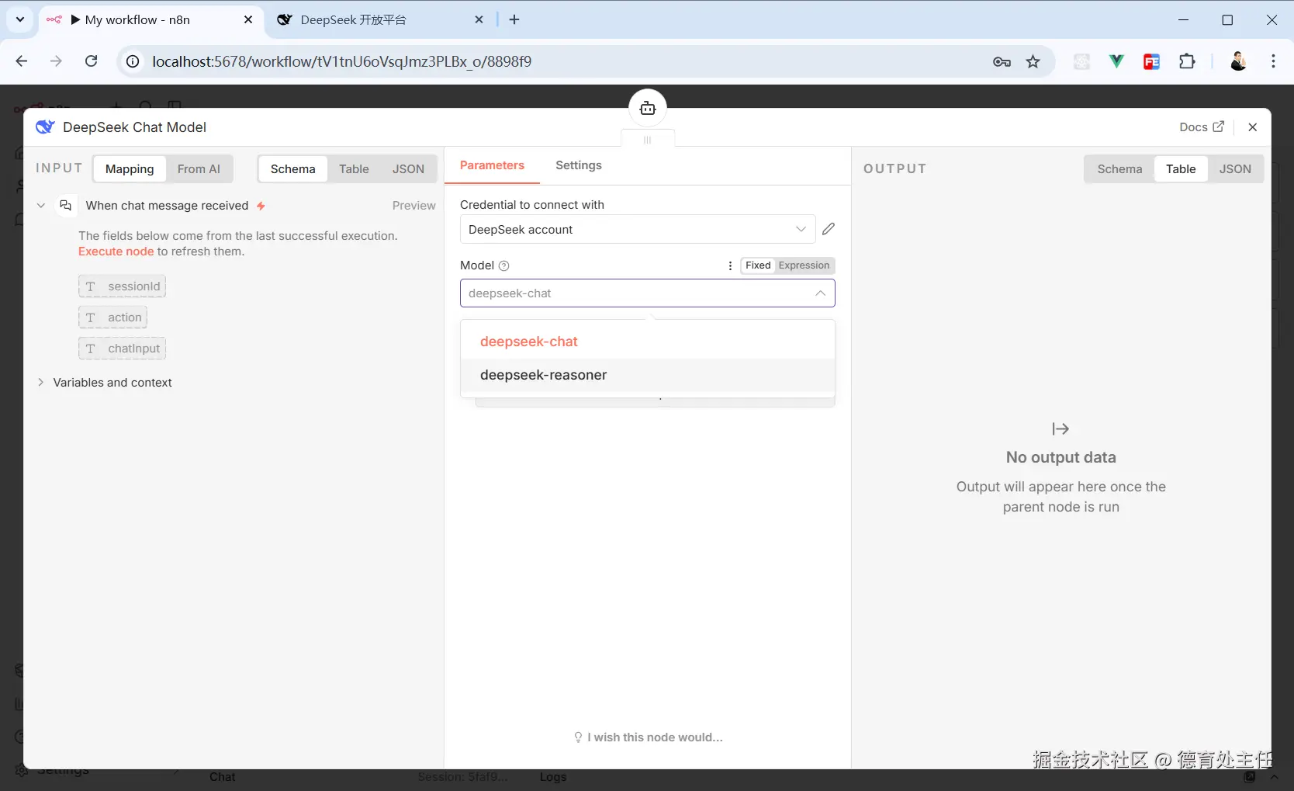This screenshot has height=791, width=1294.
Task: Show input as JSON view
Action: click(x=408, y=169)
